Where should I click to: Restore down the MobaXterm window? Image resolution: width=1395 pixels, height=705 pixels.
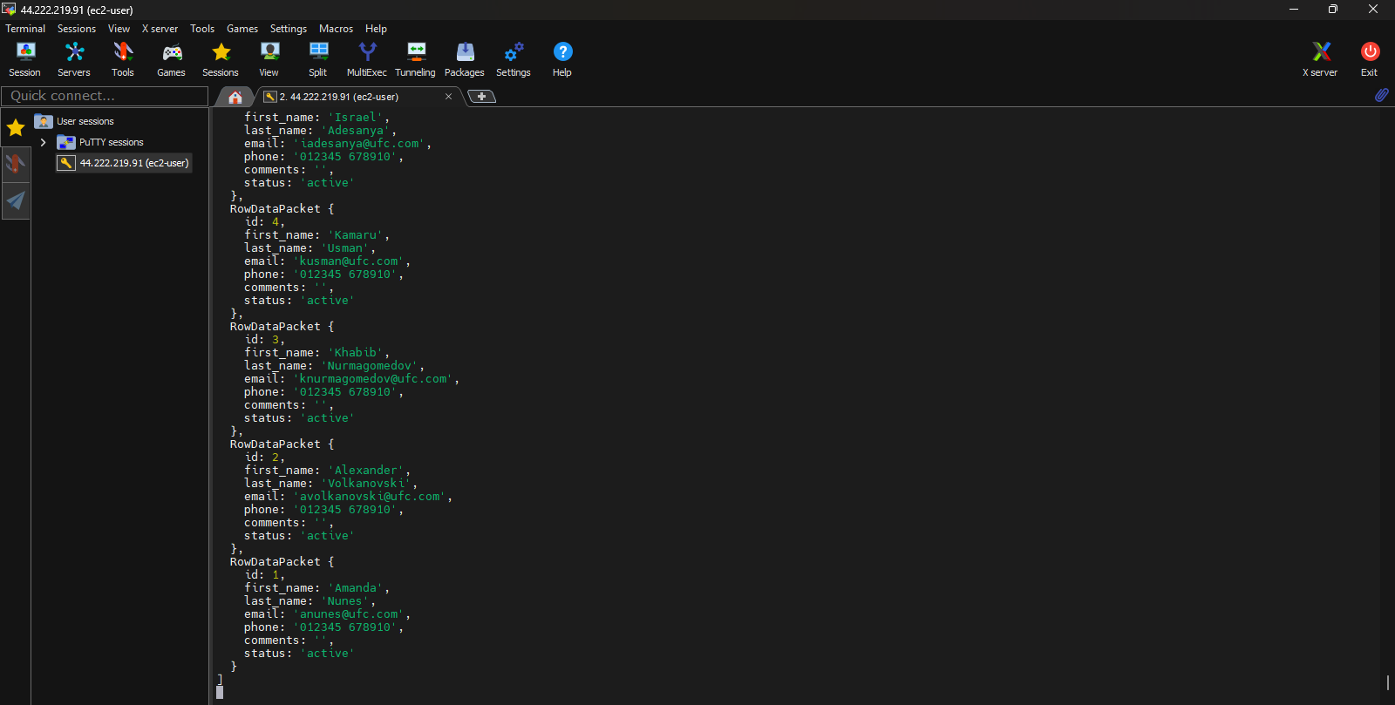tap(1333, 10)
